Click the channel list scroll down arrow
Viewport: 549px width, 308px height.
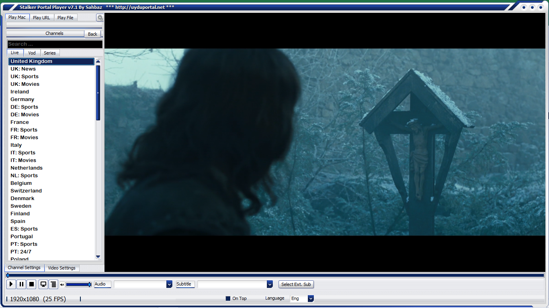coord(98,257)
